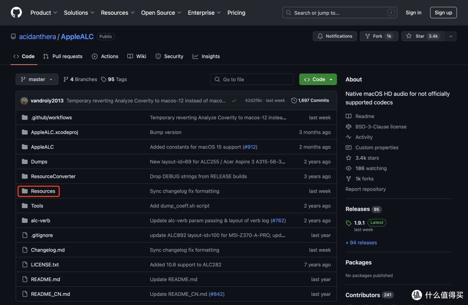Expand the green Code dropdown
This screenshot has width=468, height=305.
point(318,79)
